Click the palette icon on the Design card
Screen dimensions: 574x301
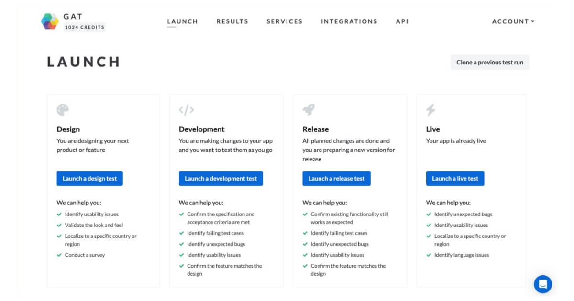pos(62,109)
